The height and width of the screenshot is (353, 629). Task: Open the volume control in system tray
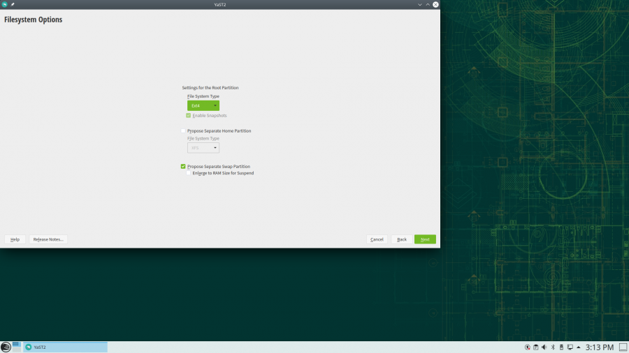click(x=543, y=347)
